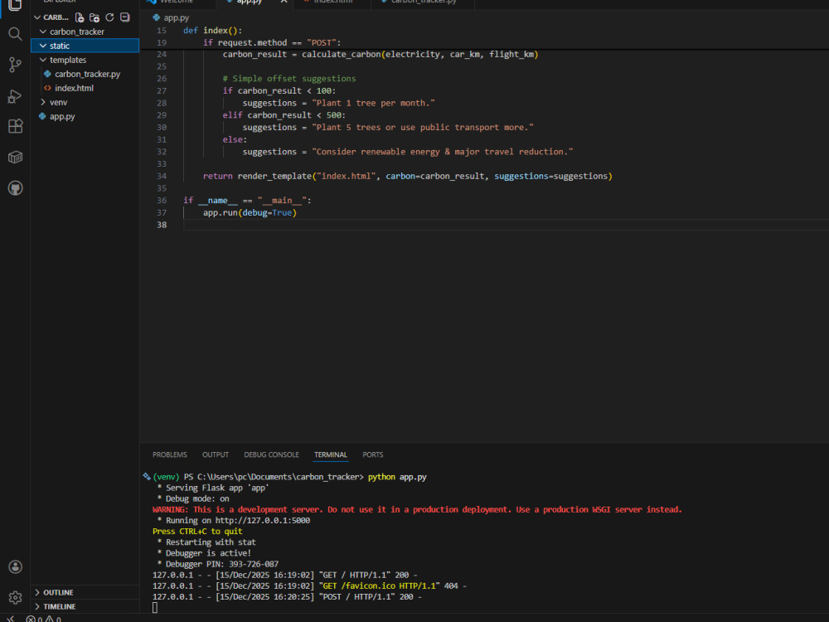
Task: Click the '# Simple offset suggestions' comment
Action: [289, 79]
